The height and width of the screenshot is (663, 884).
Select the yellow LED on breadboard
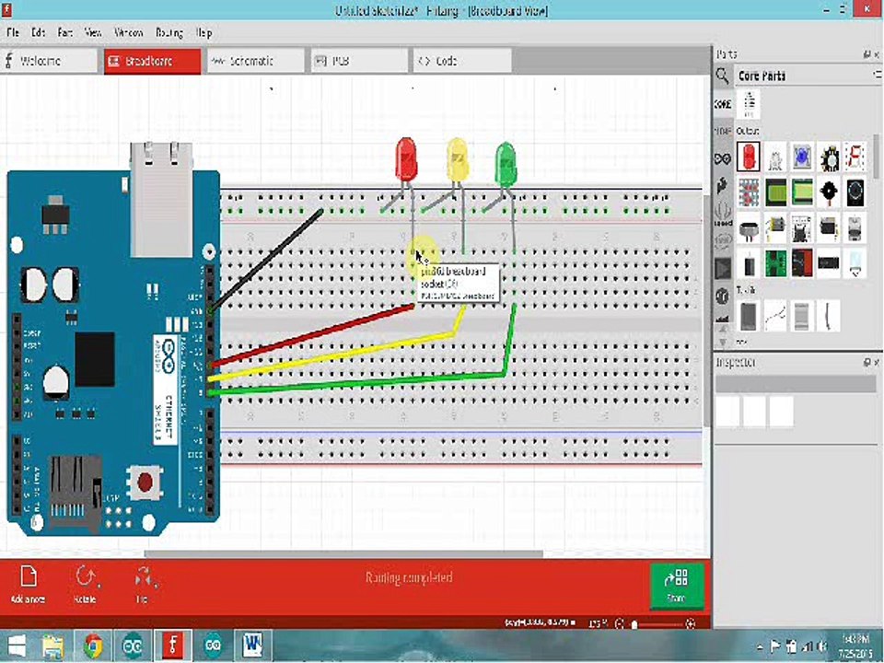click(x=458, y=160)
